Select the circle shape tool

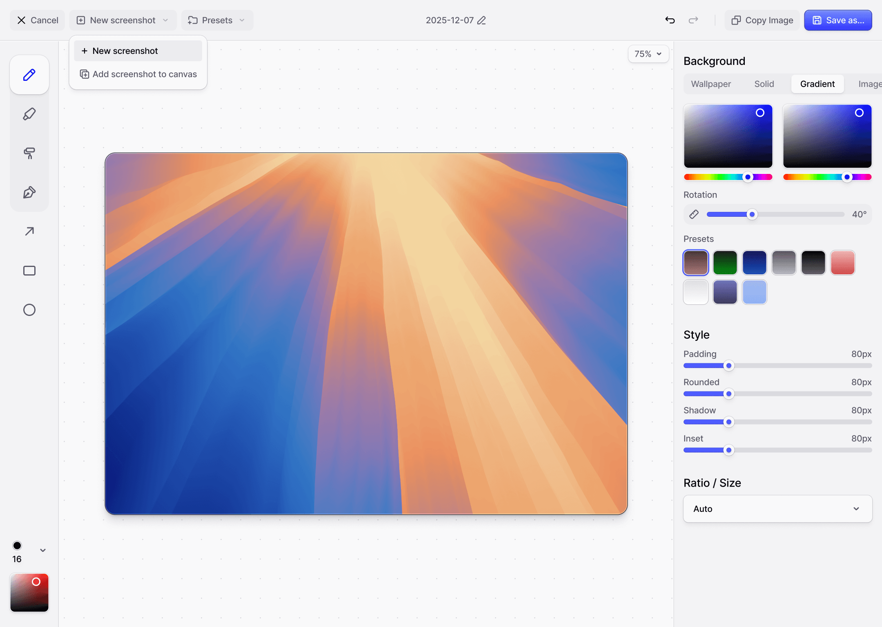click(x=29, y=310)
